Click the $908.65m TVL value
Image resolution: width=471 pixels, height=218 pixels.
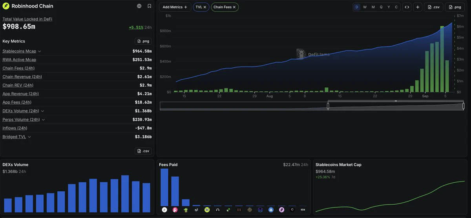pos(19,27)
